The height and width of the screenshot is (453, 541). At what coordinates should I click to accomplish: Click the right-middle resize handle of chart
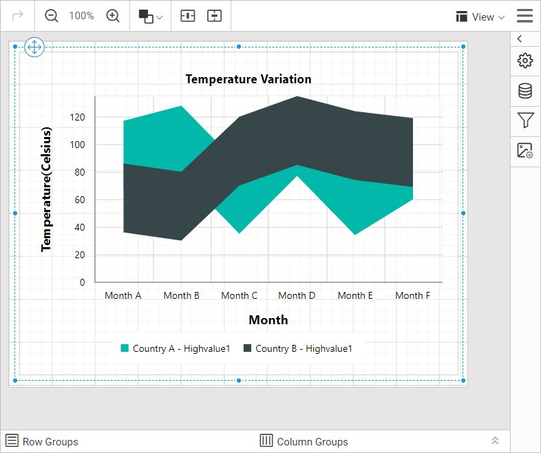463,213
